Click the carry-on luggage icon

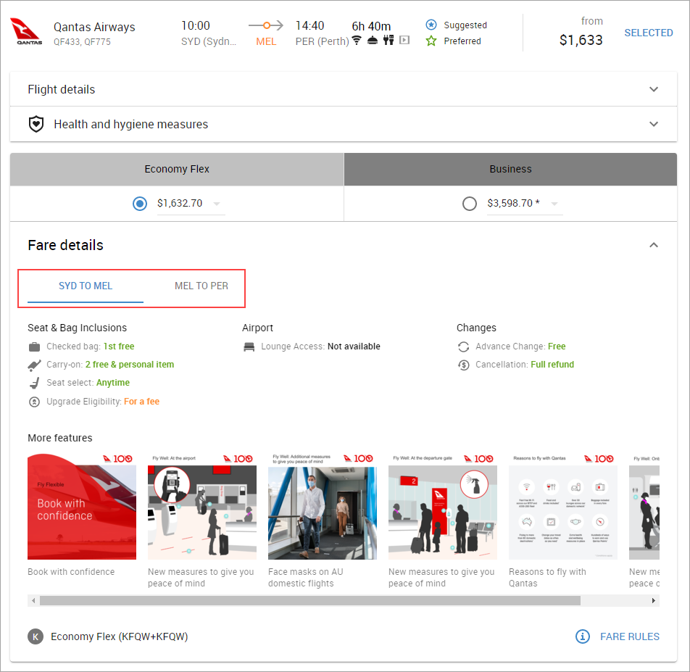(34, 365)
